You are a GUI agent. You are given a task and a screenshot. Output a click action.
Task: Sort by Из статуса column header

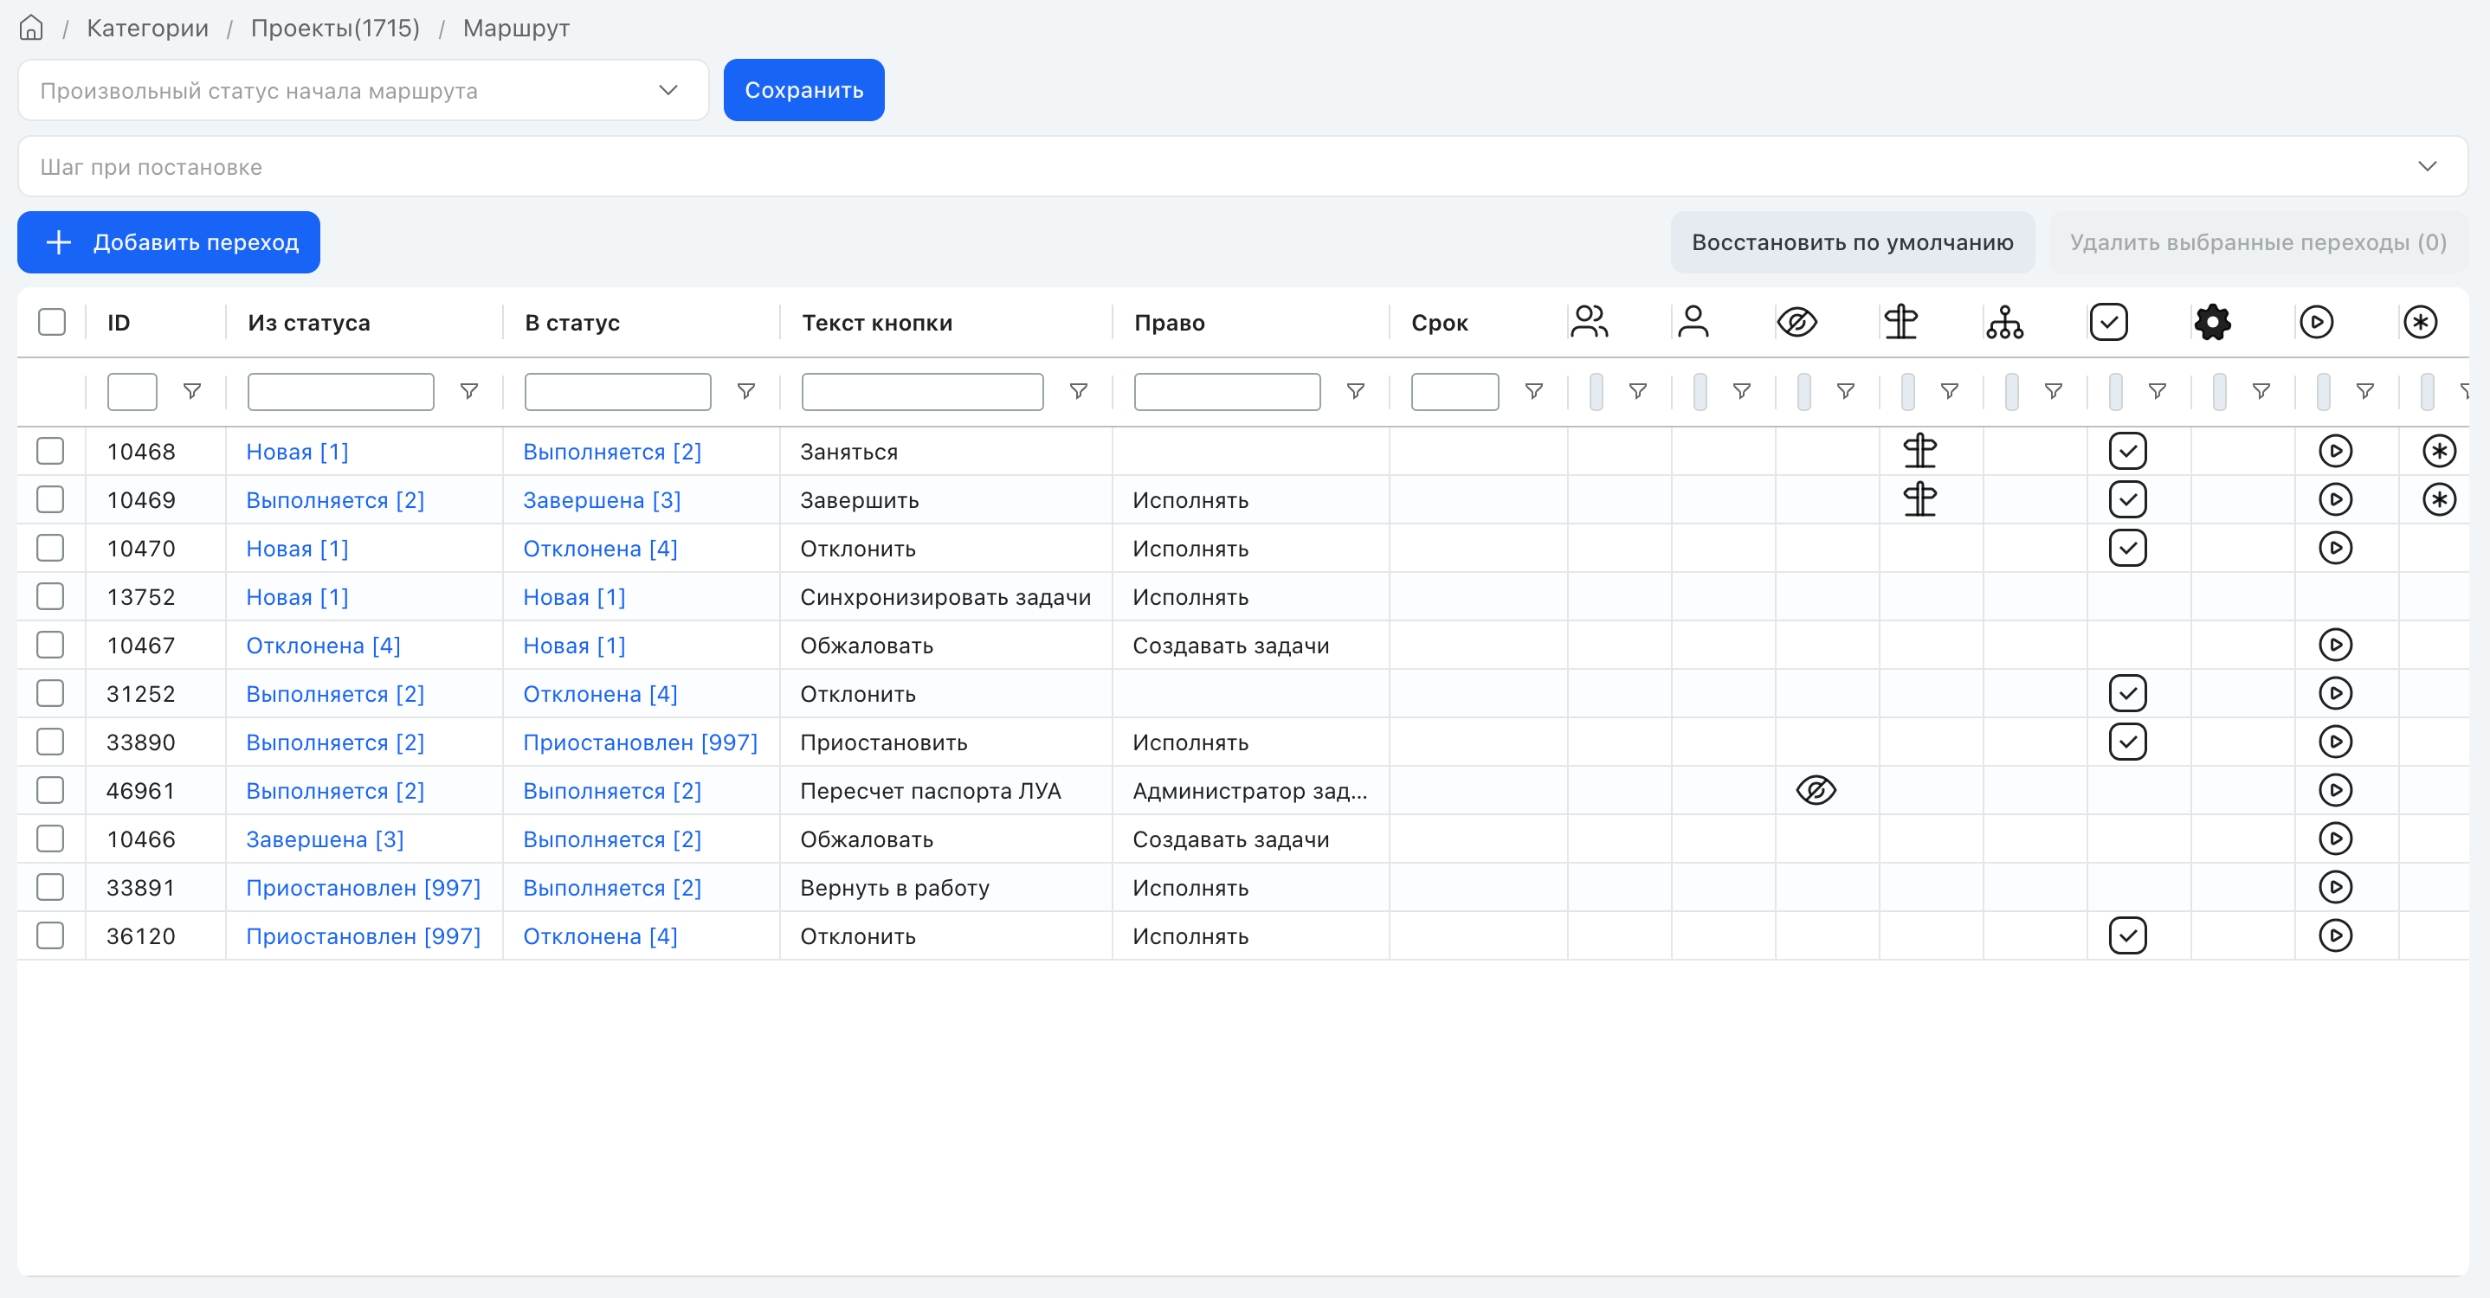point(309,323)
